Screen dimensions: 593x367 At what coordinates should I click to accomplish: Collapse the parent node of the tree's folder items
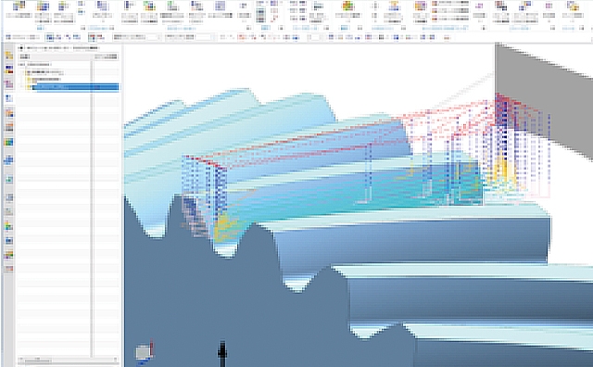[24, 72]
